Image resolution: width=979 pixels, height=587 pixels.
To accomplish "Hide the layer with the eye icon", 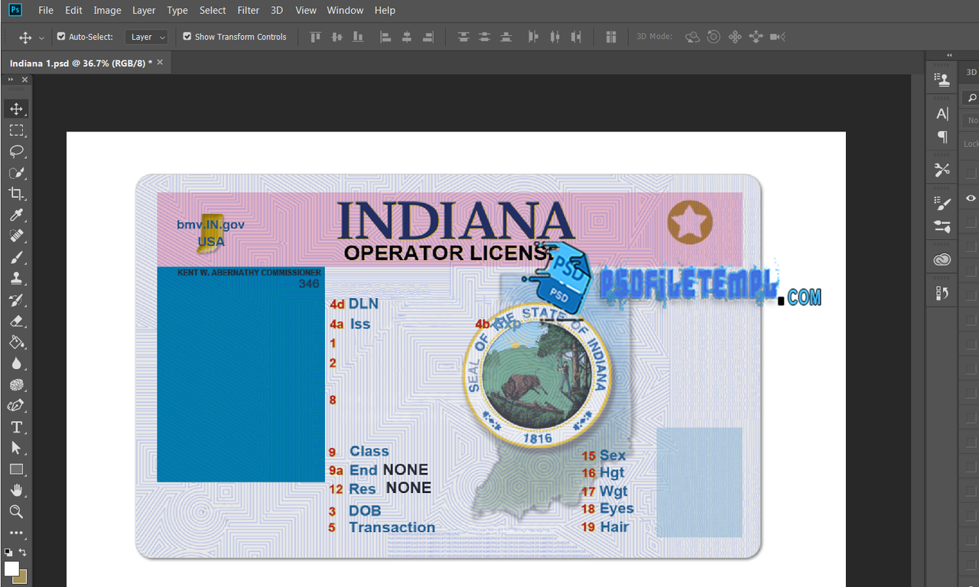I will pyautogui.click(x=971, y=198).
